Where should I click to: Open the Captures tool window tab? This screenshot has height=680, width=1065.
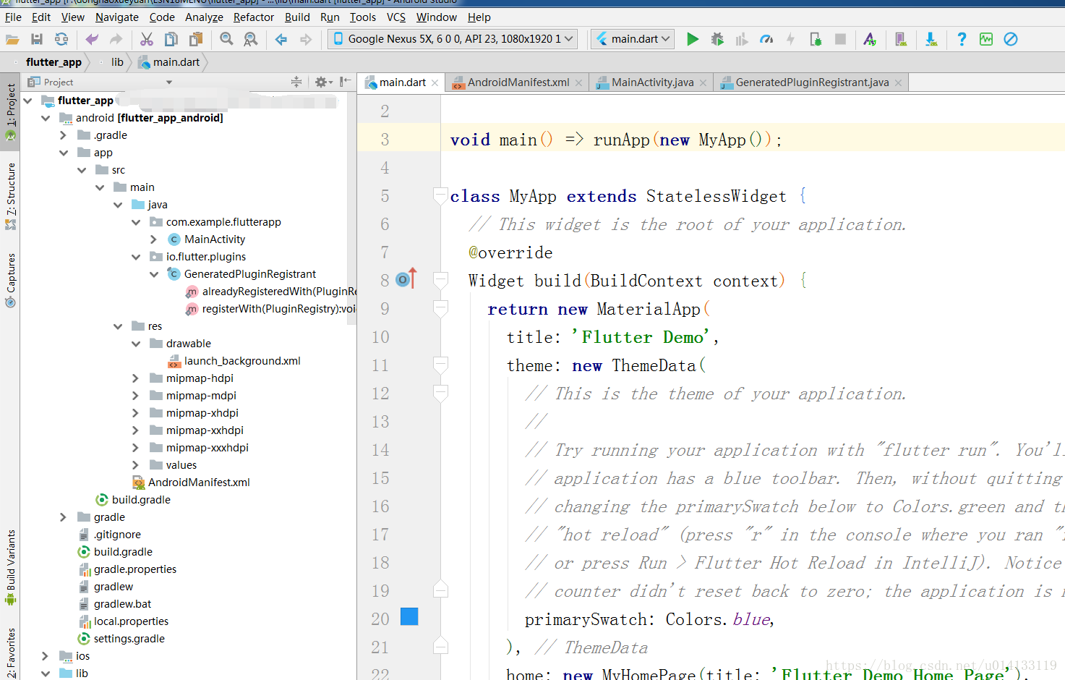click(x=10, y=280)
